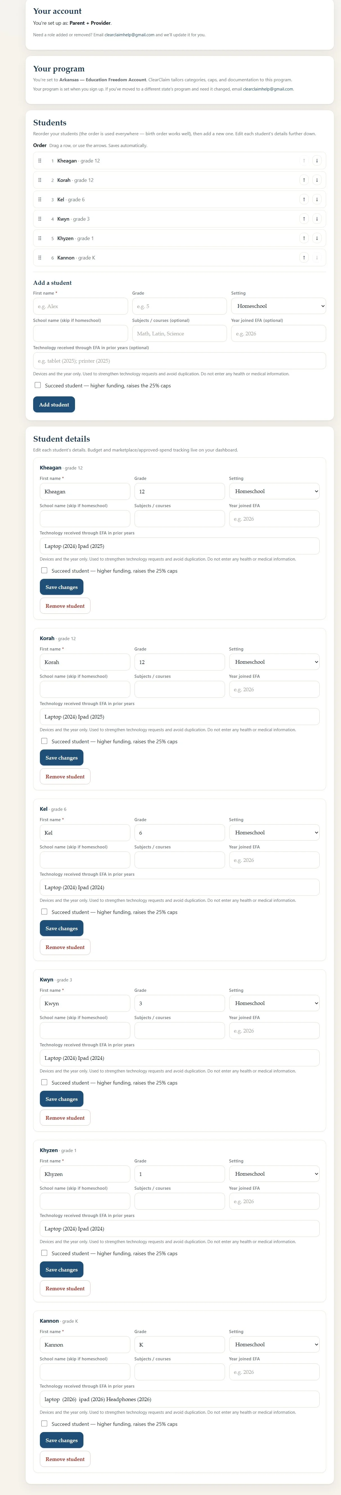Image resolution: width=341 pixels, height=1495 pixels.
Task: Click the drag handle icon for Kel
Action: pos(39,200)
